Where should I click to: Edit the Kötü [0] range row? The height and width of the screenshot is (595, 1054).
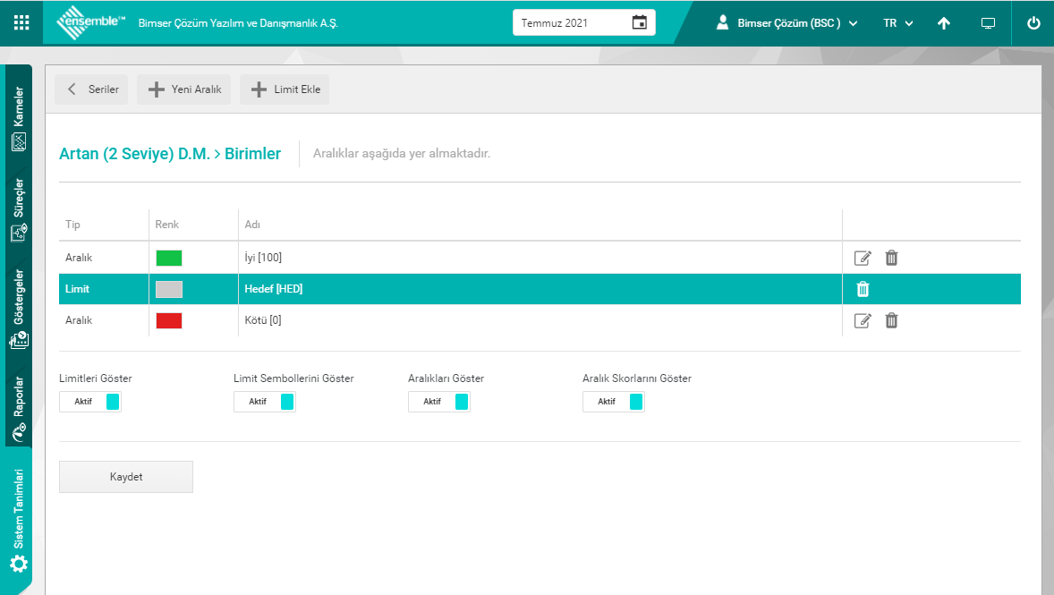[x=863, y=320]
